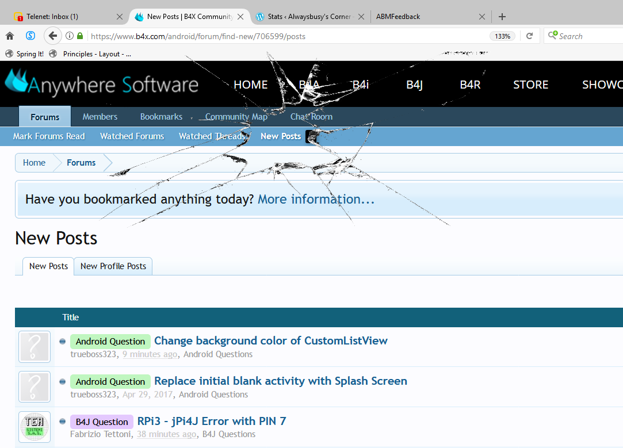Click the green padlock security icon

pyautogui.click(x=80, y=36)
